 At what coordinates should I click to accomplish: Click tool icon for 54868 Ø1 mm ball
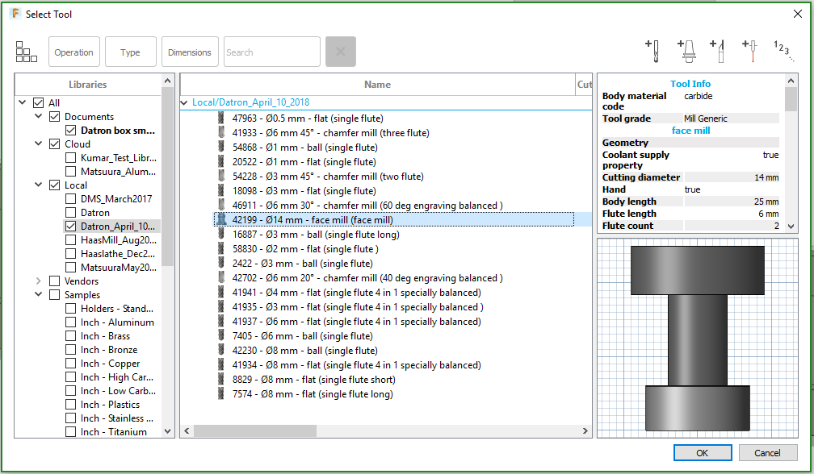(221, 148)
